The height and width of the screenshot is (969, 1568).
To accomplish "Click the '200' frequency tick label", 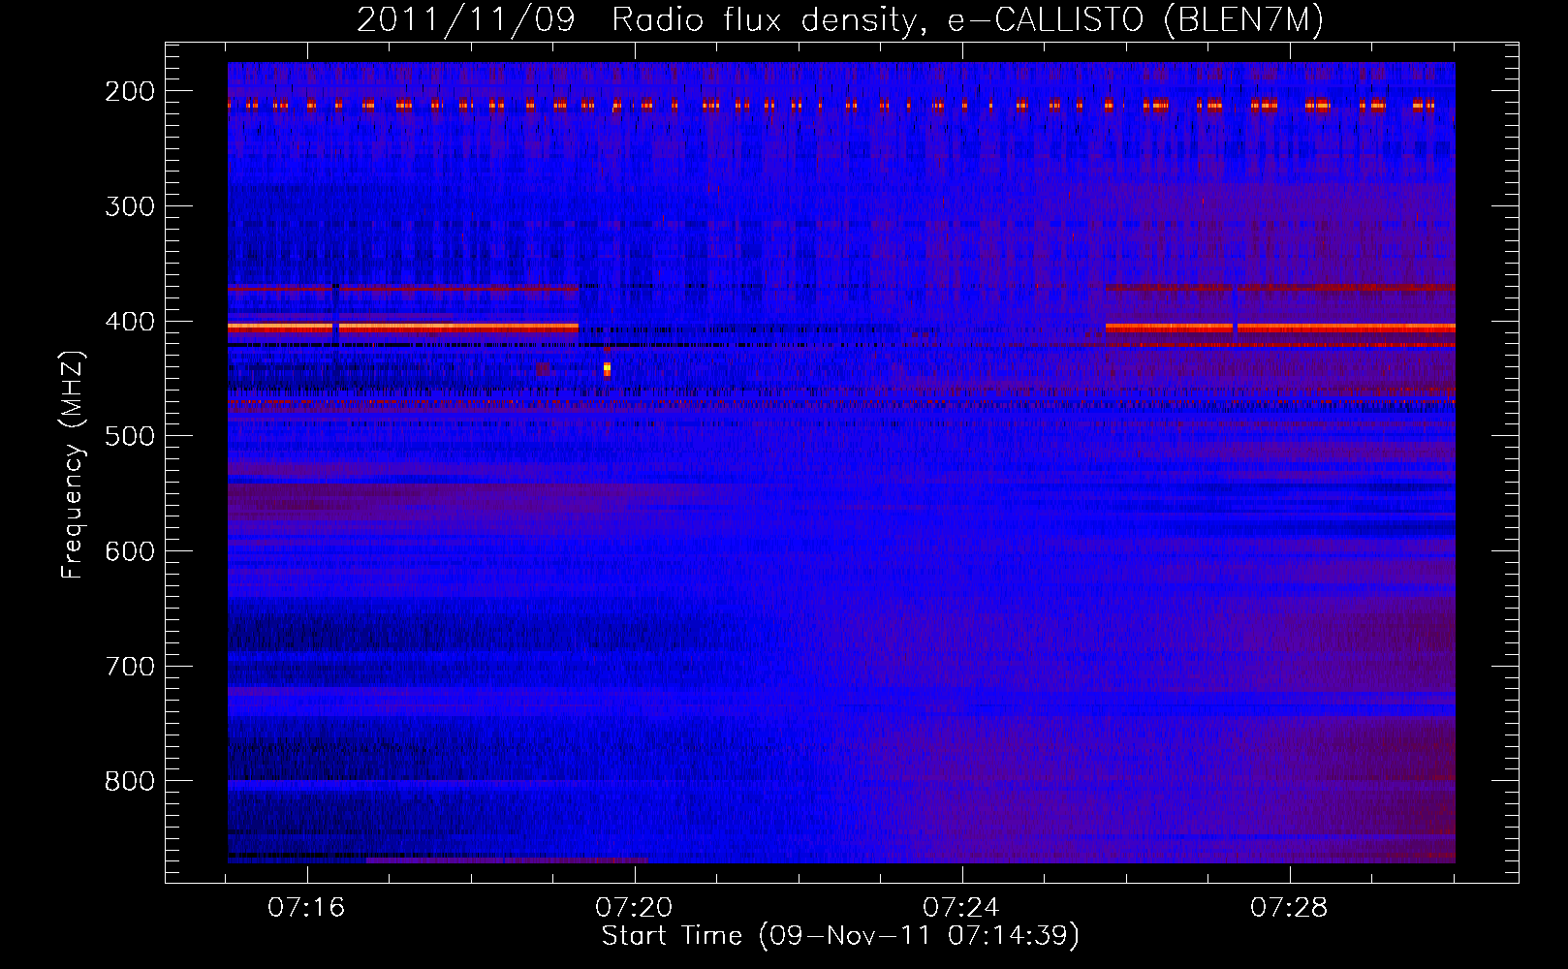I will (130, 91).
